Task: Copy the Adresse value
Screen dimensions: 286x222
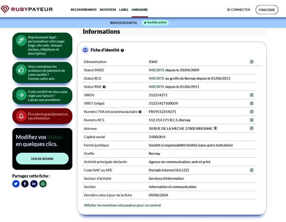Action: click(x=252, y=128)
